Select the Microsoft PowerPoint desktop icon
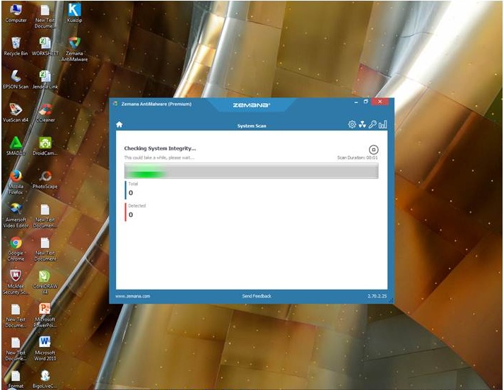504x390 pixels. pos(45,316)
